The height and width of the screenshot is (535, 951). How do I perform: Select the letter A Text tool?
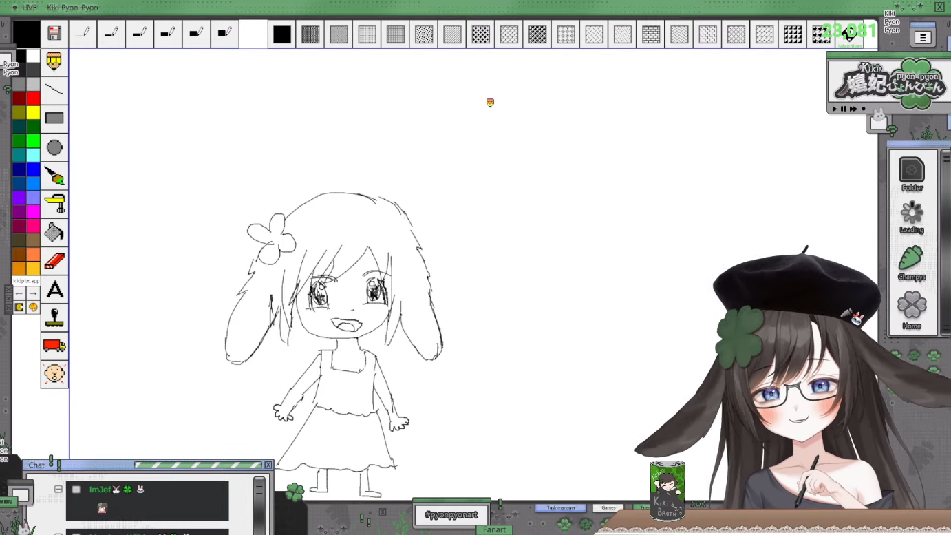pos(54,289)
